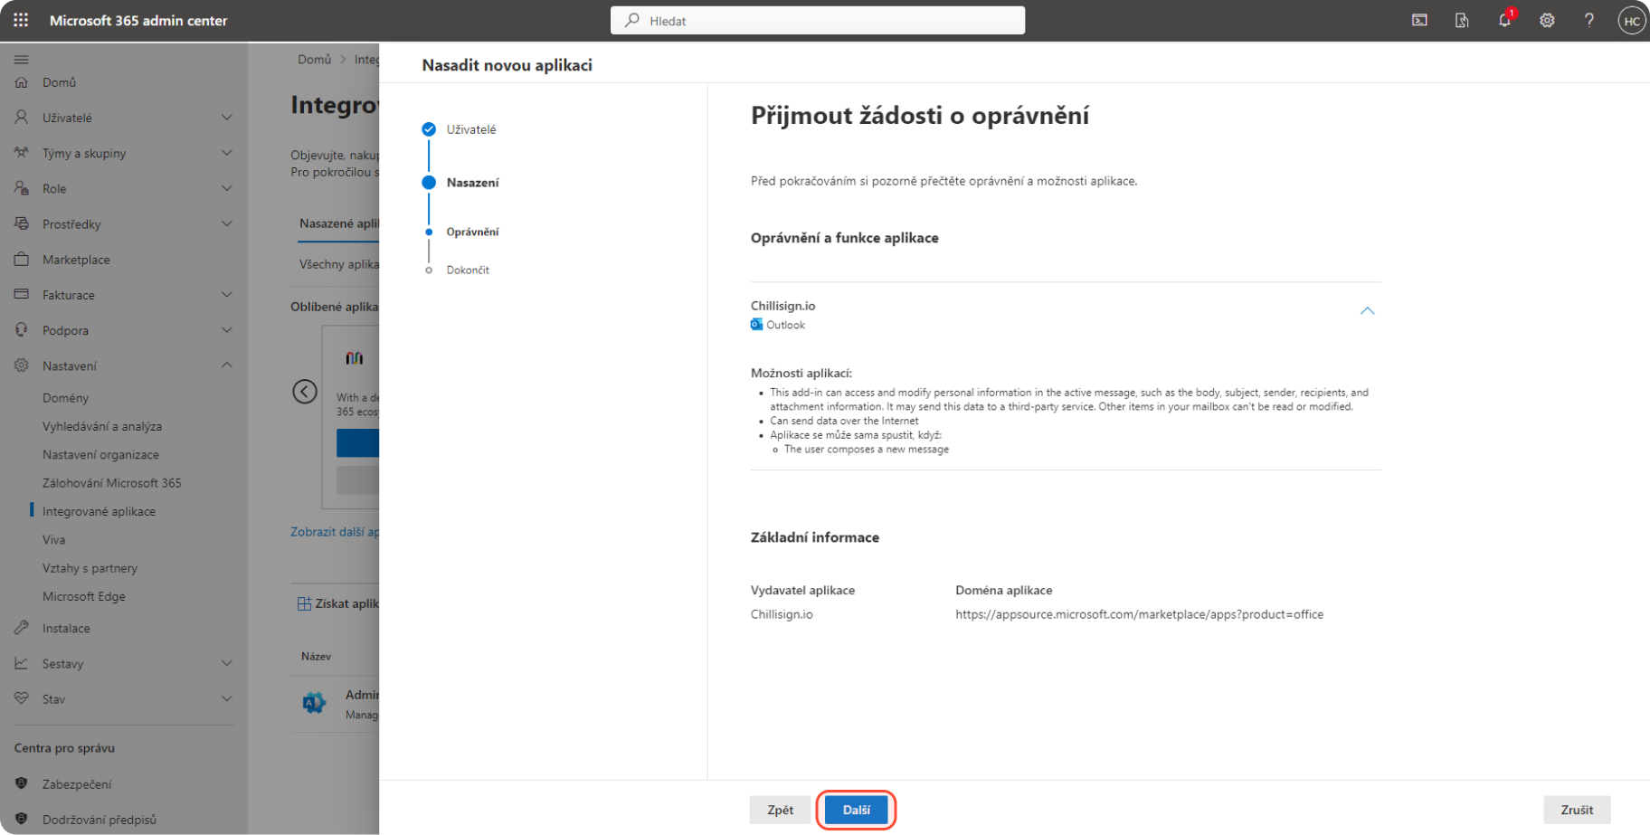The width and height of the screenshot is (1650, 835).
Task: Click the Fakturace card icon
Action: [x=22, y=295]
